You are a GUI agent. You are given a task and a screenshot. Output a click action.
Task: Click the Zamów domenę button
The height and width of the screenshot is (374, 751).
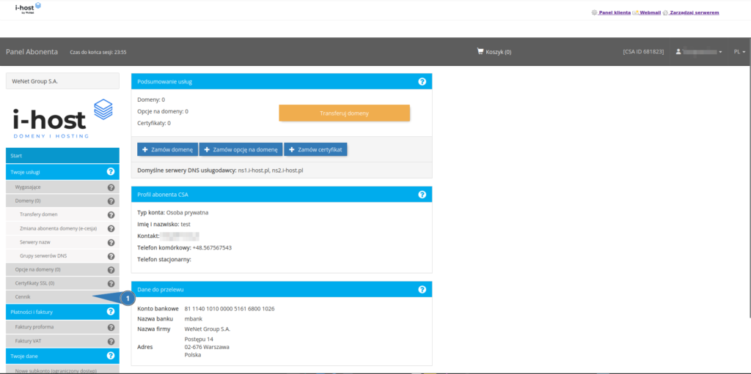[x=167, y=149]
